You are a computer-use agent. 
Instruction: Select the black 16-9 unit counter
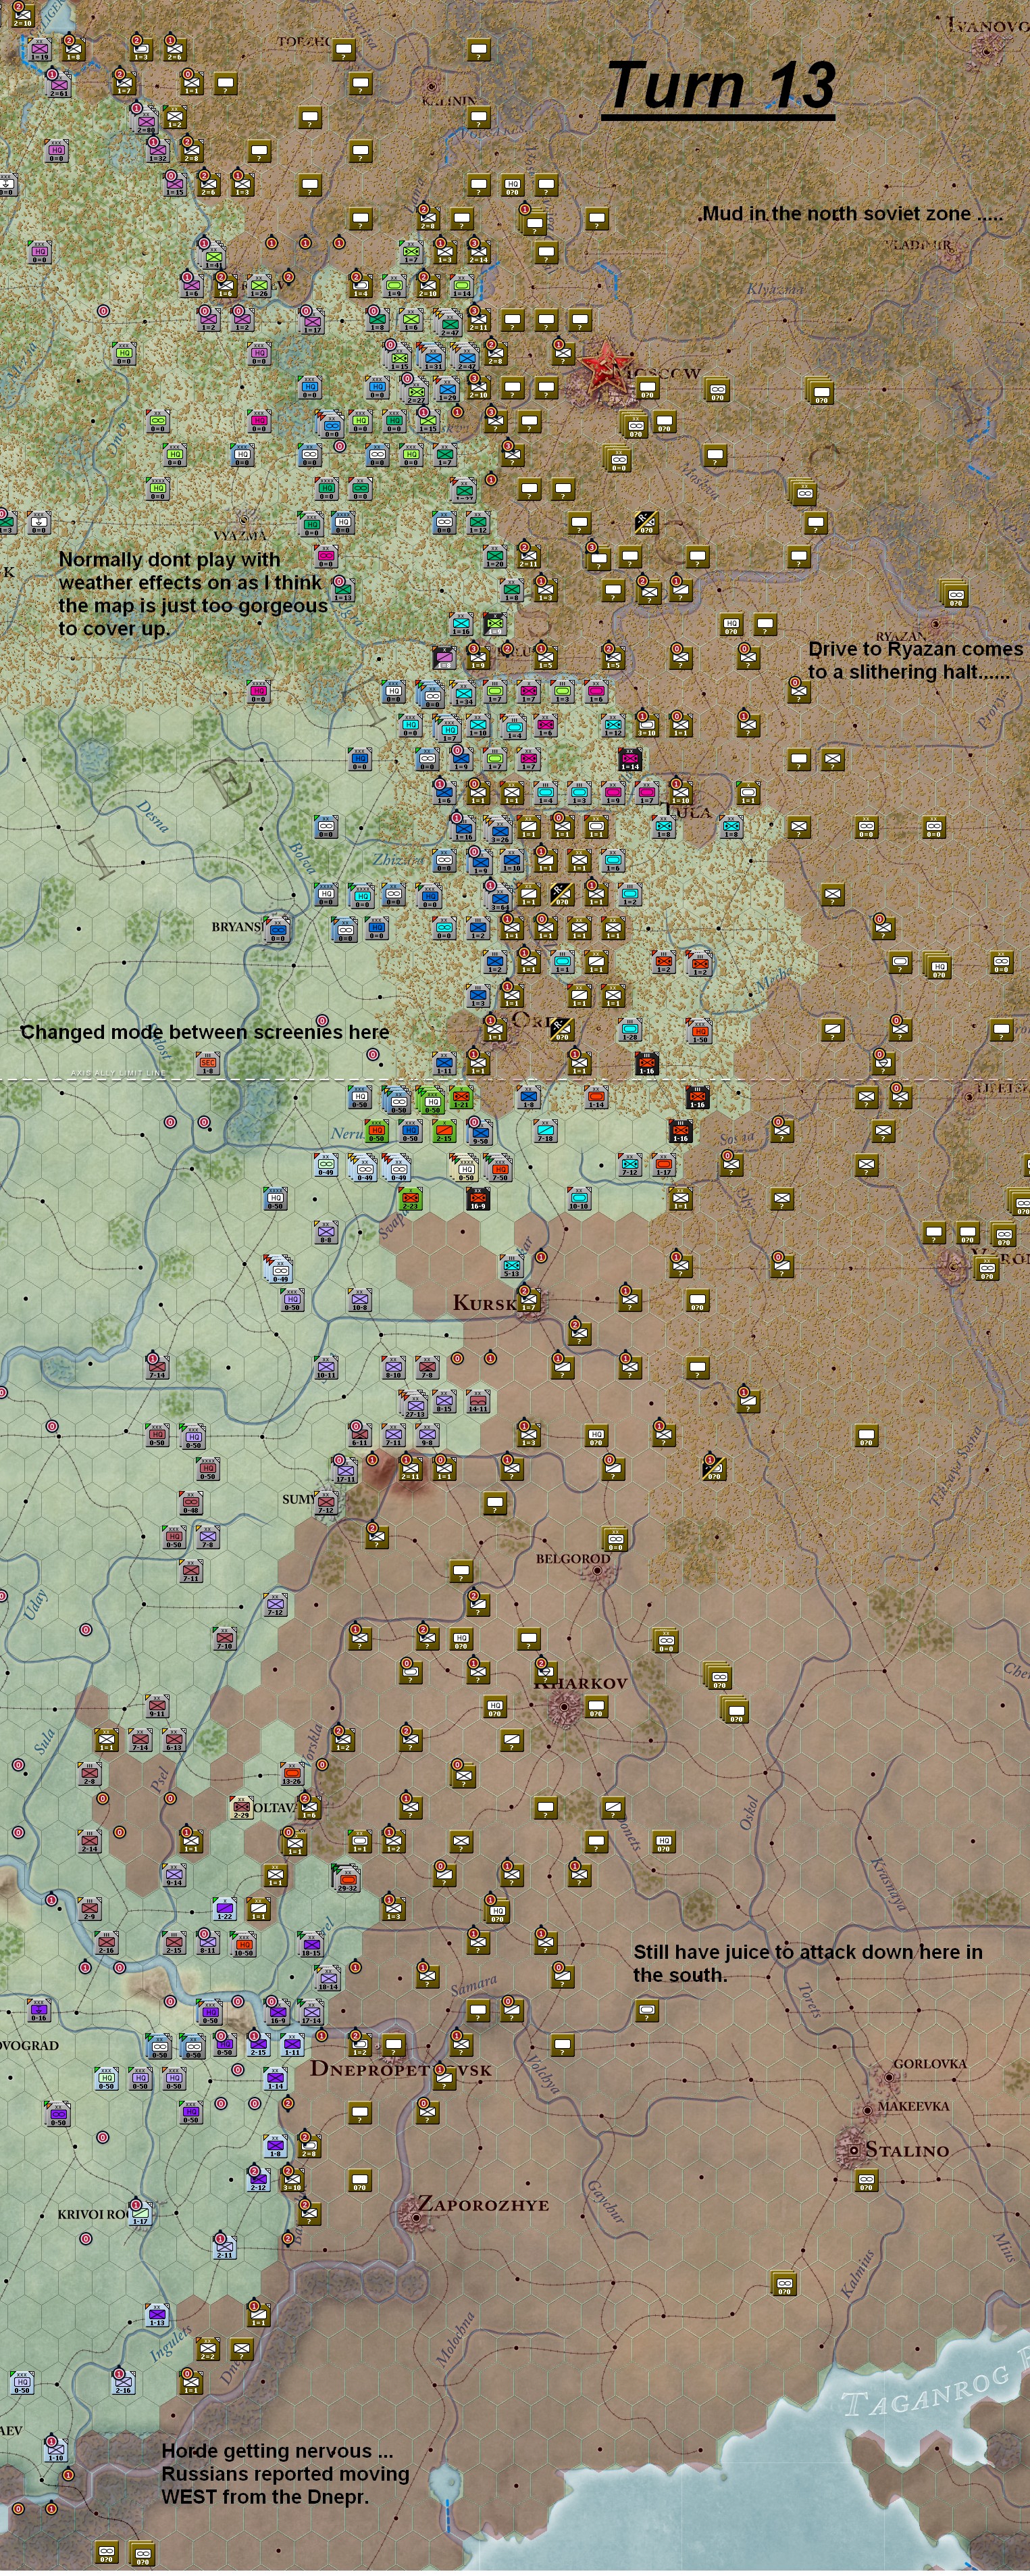pyautogui.click(x=479, y=1198)
